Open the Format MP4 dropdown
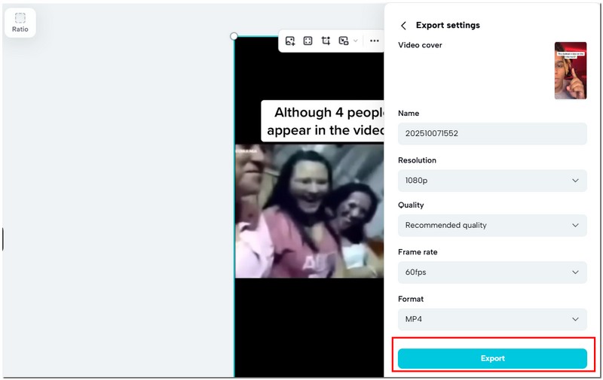Screen dimensions: 603x380 (x=492, y=319)
